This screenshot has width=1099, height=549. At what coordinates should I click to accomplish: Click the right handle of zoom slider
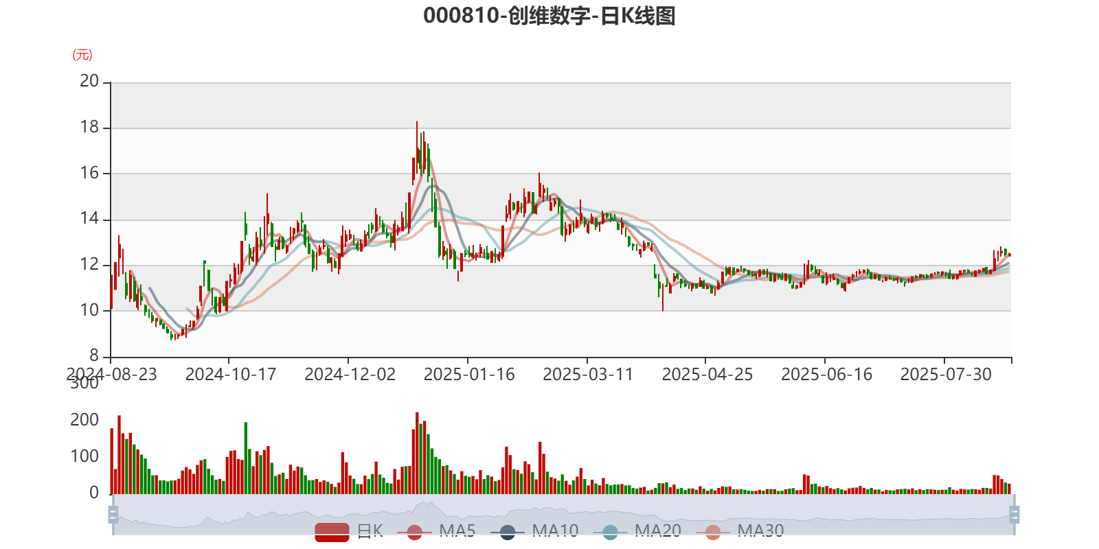1014,514
